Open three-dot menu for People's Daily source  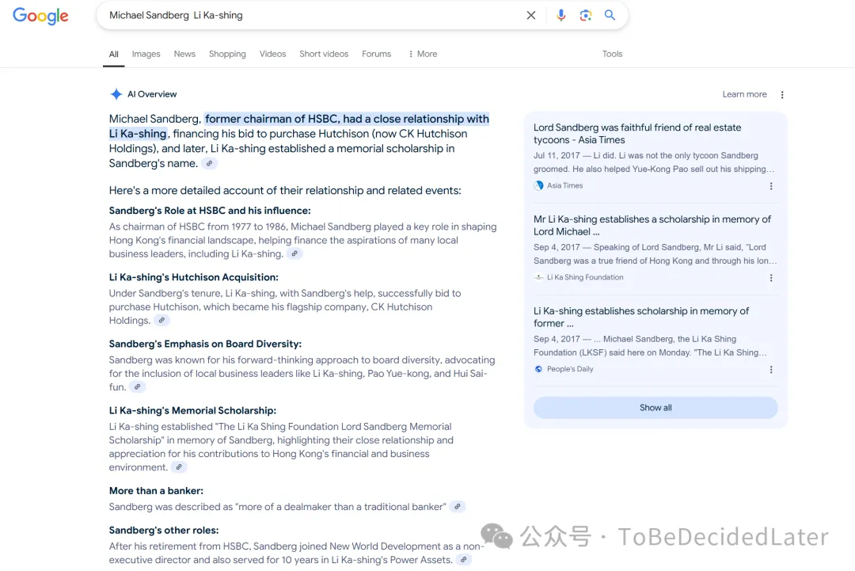tap(771, 370)
